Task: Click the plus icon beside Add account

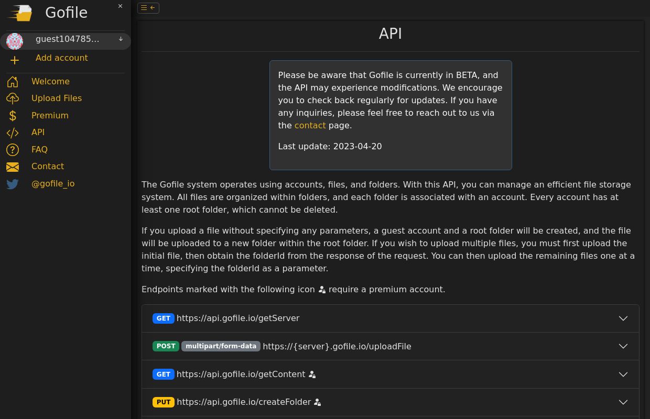Action: coord(15,60)
